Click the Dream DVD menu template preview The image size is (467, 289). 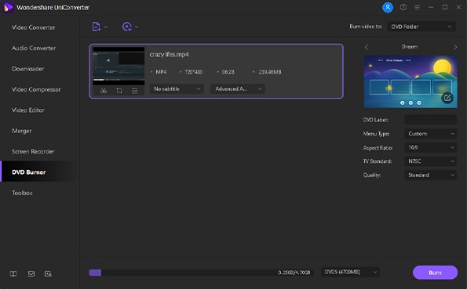(x=410, y=81)
